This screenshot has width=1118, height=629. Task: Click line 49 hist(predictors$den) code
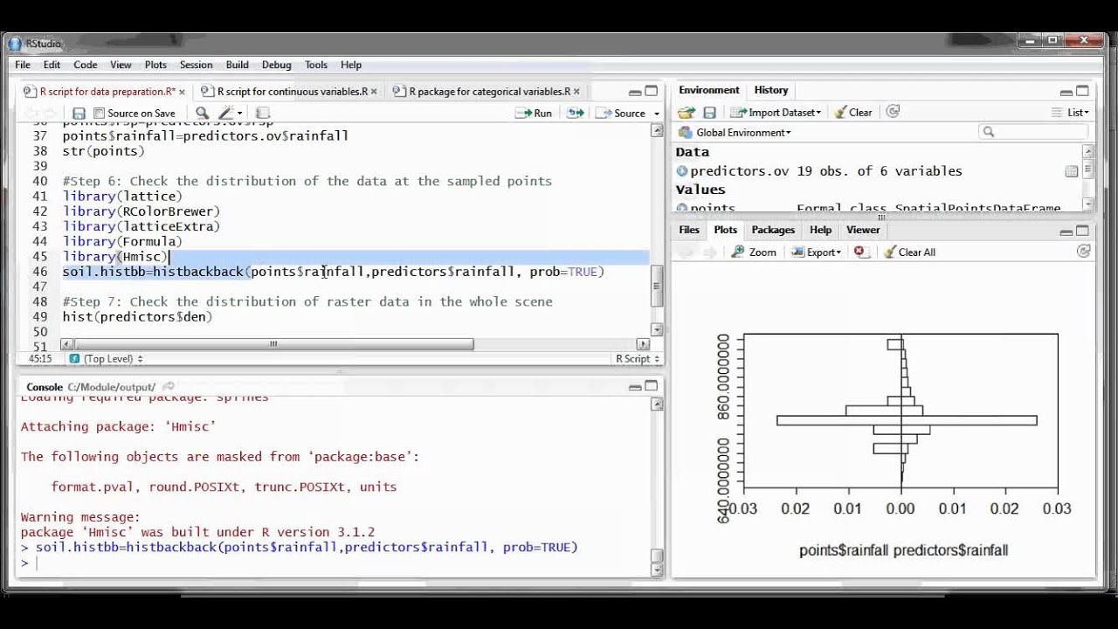137,316
